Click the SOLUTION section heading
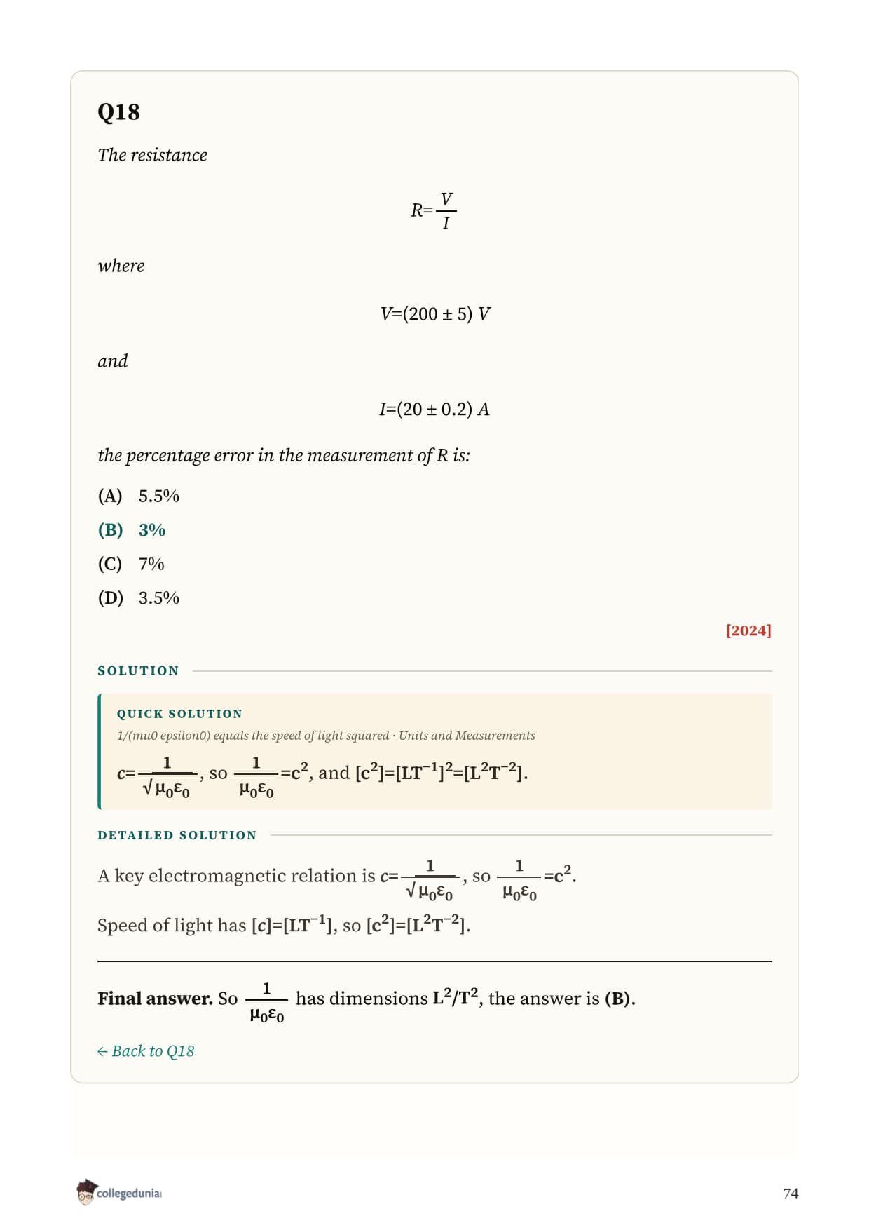This screenshot has width=869, height=1230. tap(138, 670)
